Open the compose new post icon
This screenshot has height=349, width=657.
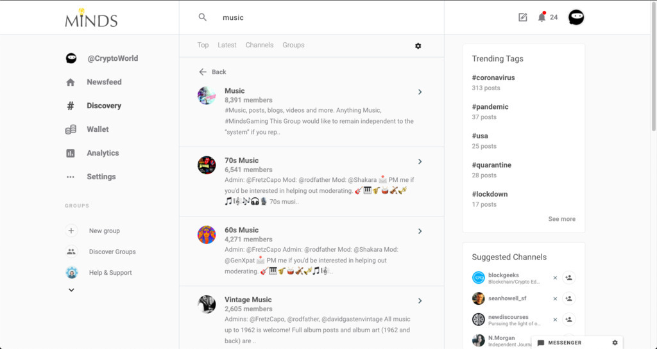click(523, 17)
